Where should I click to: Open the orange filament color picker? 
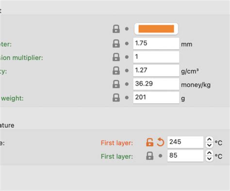[x=156, y=29]
